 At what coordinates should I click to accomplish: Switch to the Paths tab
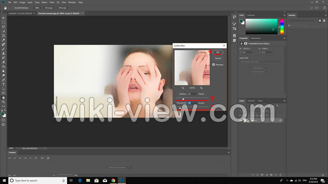coord(260,101)
